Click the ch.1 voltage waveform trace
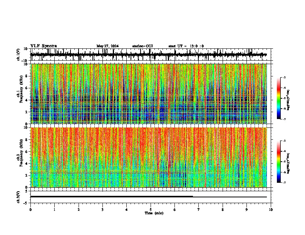Viewport: 305px width, 235px height. click(148, 55)
